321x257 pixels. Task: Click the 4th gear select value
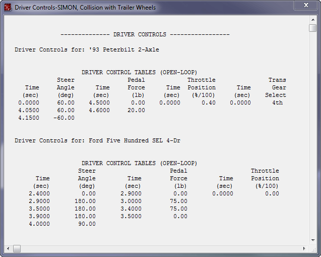pos(277,103)
